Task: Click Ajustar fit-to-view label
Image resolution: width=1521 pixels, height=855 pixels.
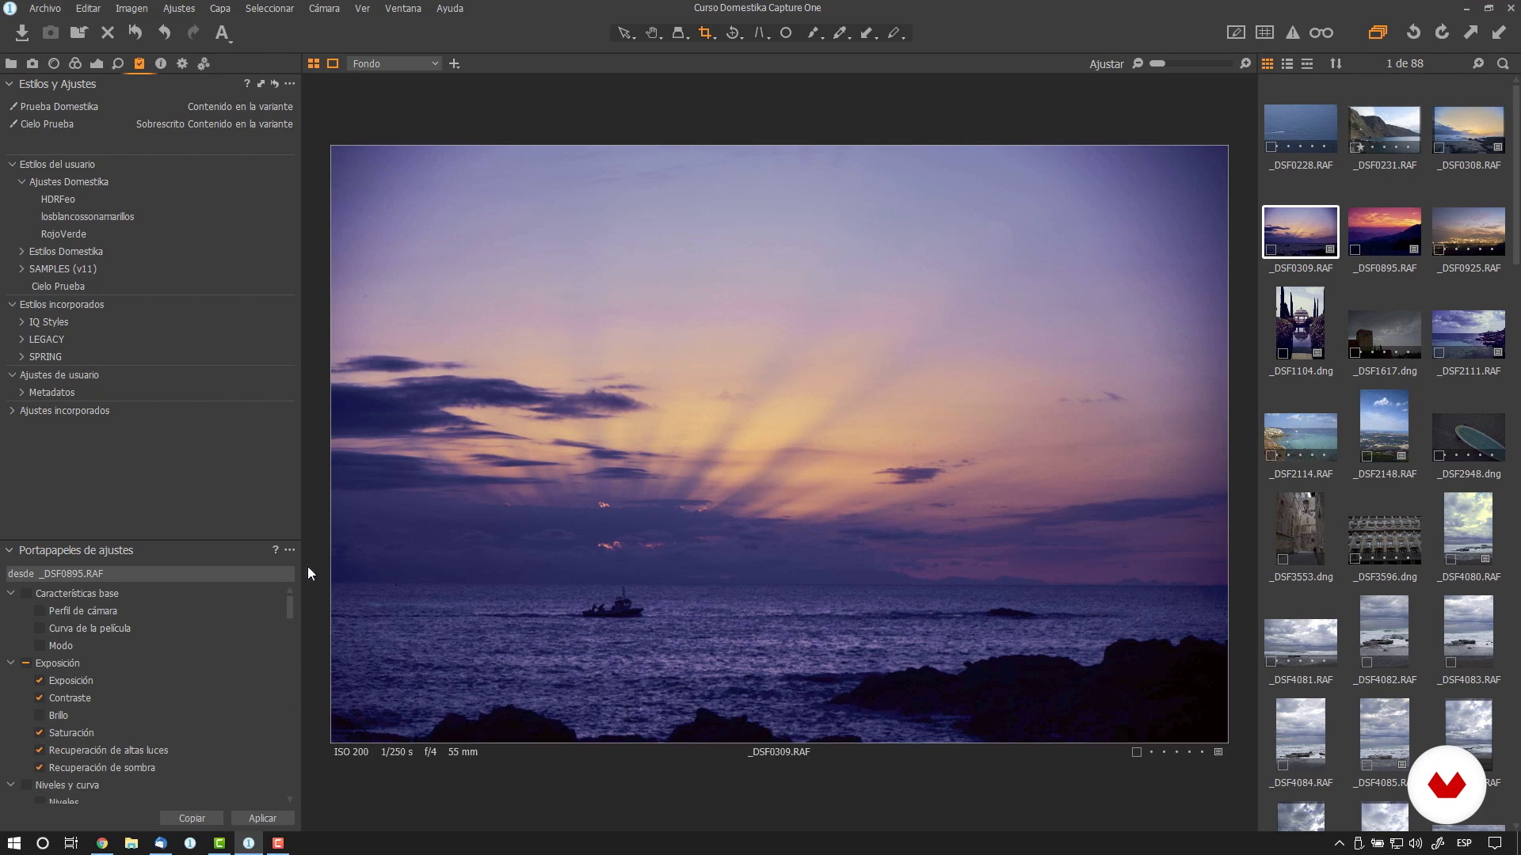Action: click(1106, 64)
